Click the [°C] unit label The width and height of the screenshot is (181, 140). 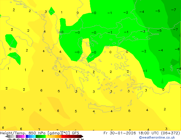coord(66,133)
